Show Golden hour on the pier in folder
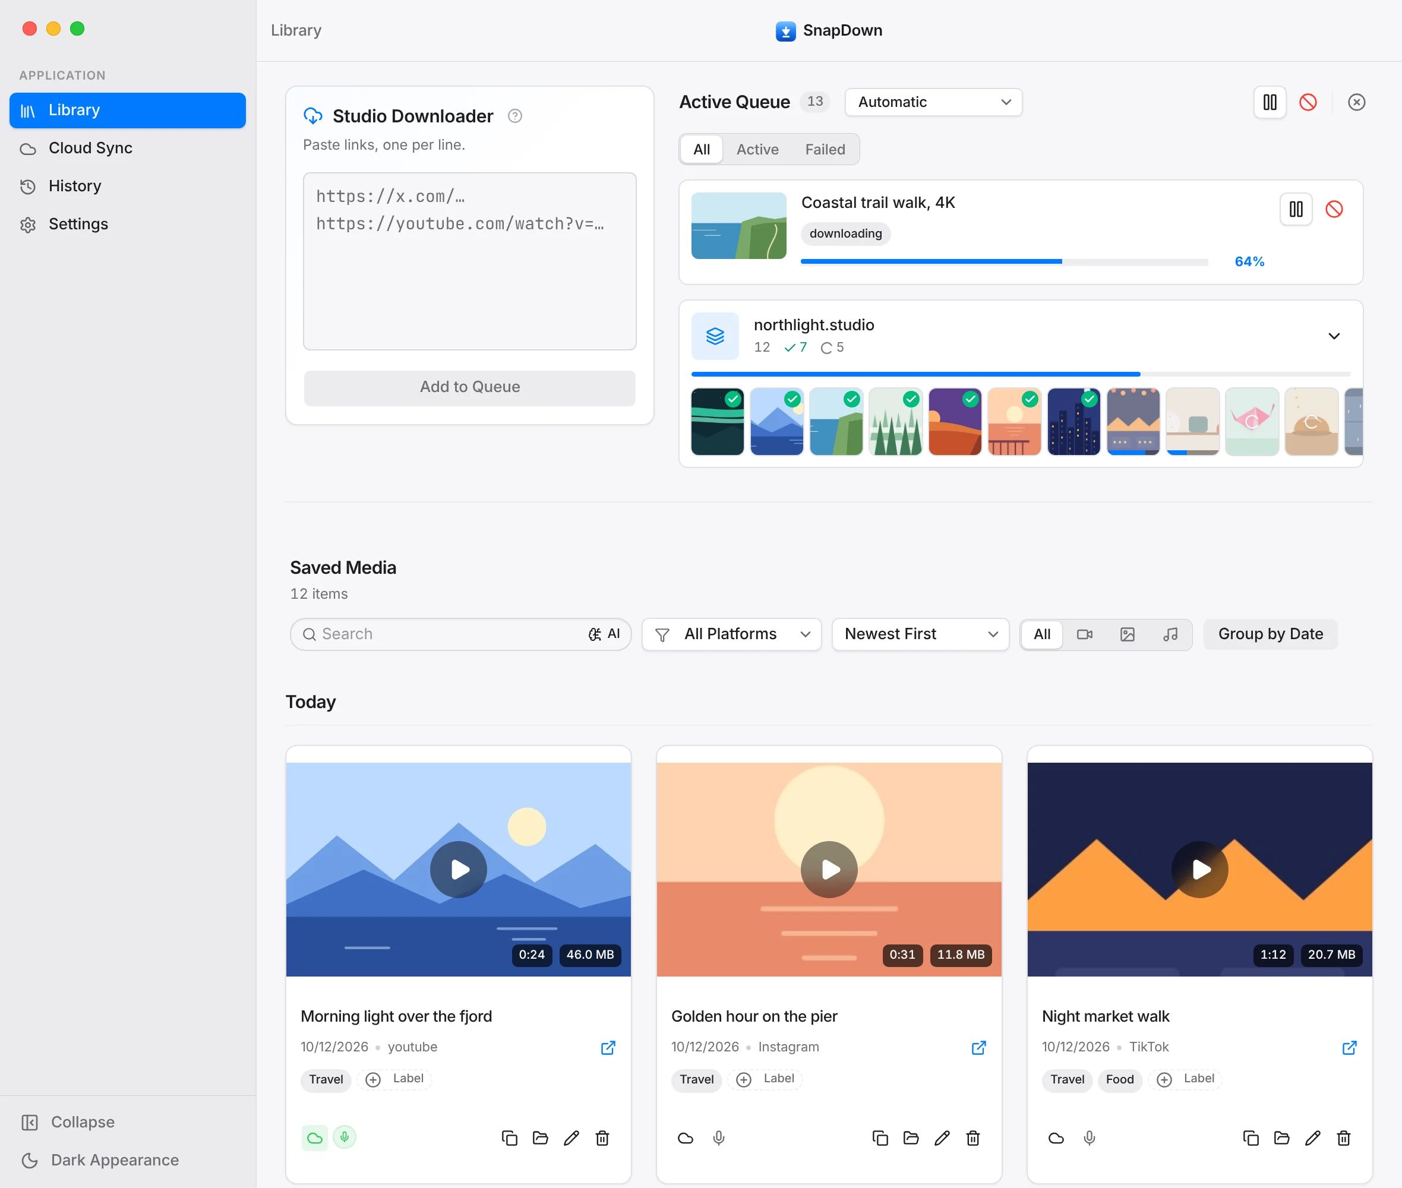Viewport: 1402px width, 1188px height. click(x=911, y=1138)
